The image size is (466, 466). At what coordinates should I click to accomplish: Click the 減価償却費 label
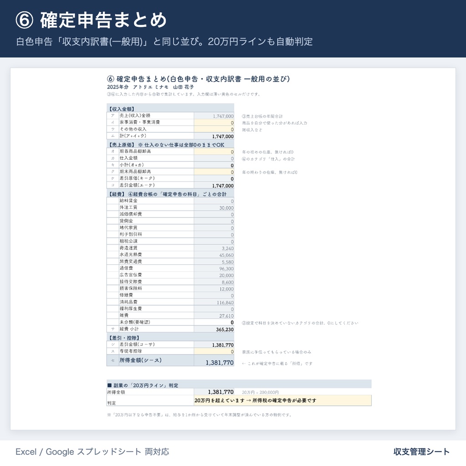tap(131, 214)
